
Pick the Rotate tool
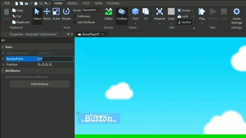tap(66, 15)
